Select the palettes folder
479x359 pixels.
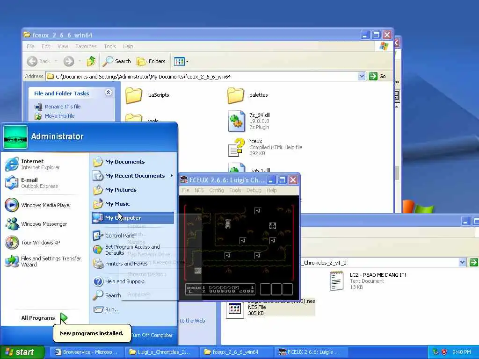click(x=248, y=95)
